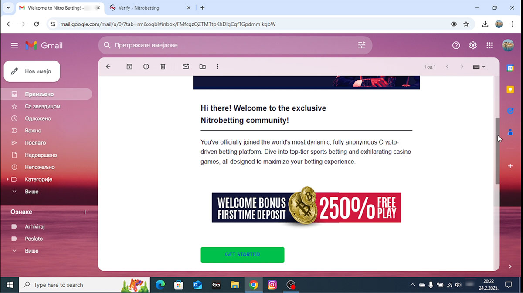523x293 pixels.
Task: Report spam icon in email toolbar
Action: coord(146,67)
